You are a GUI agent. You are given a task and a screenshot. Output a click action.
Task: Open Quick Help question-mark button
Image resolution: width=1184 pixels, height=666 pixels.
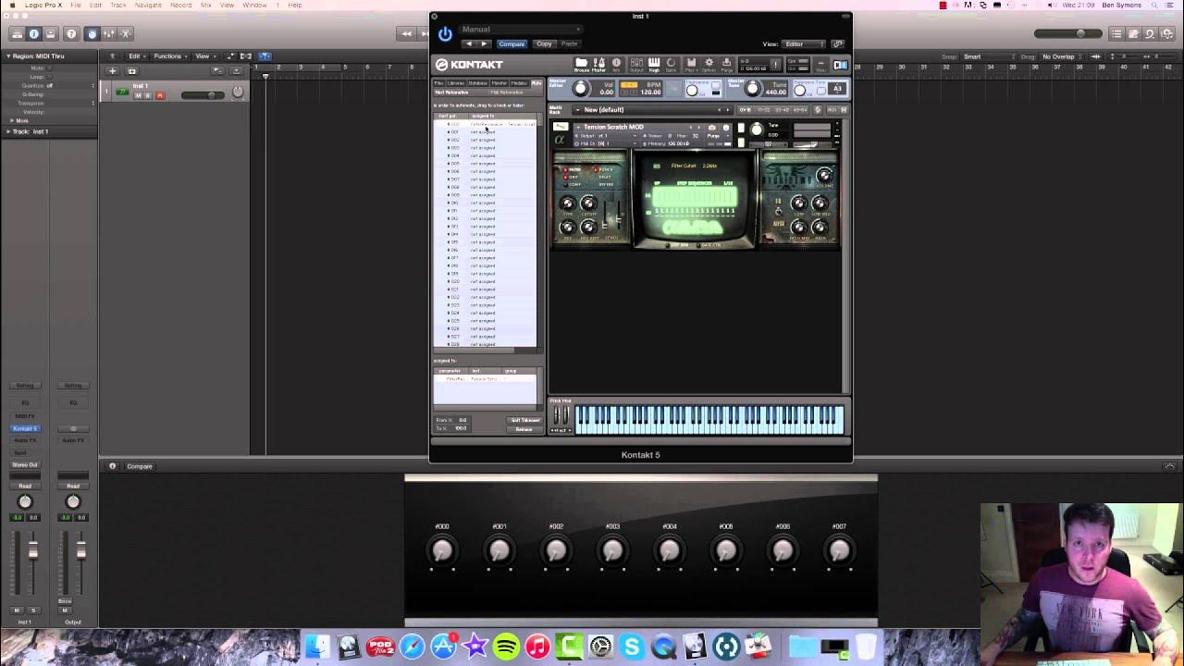[x=71, y=34]
